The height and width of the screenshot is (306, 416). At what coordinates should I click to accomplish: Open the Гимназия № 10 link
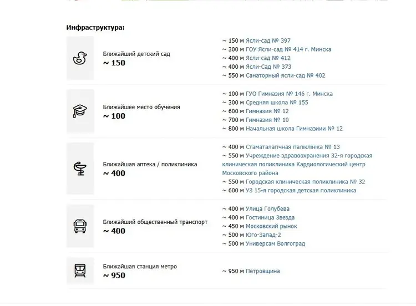click(x=267, y=120)
